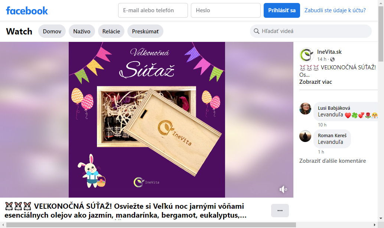Click the search magnifier icon
This screenshot has width=384, height=228.
point(256,31)
